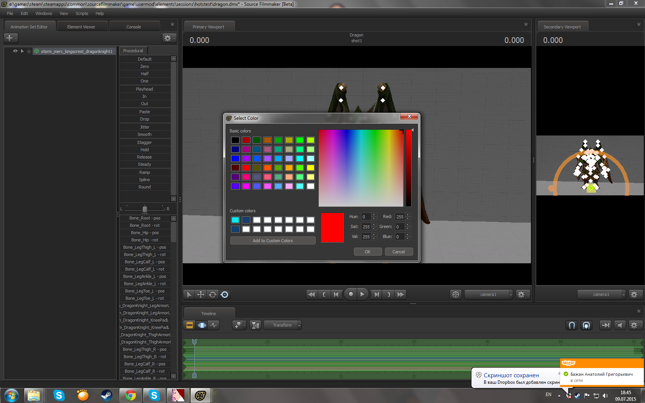The height and width of the screenshot is (403, 645).
Task: Click the Val value input field
Action: pyautogui.click(x=366, y=237)
